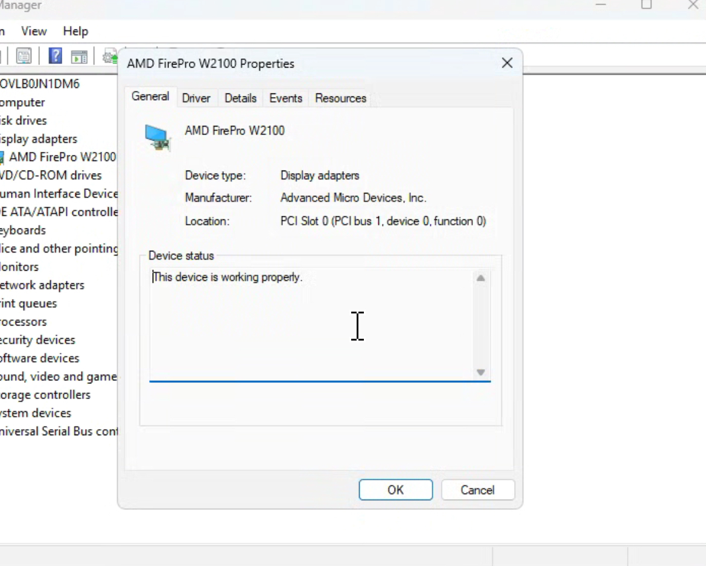Select the System devices category
Screen dimensions: 706x566
[36, 413]
